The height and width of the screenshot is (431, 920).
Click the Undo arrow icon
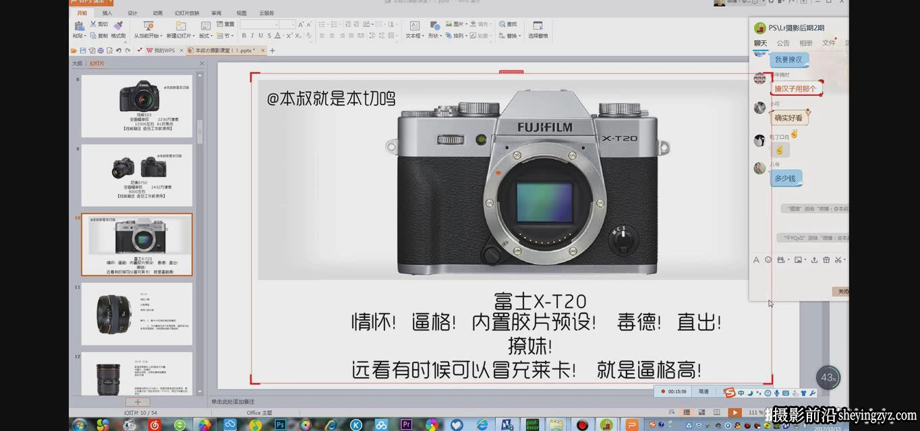pyautogui.click(x=118, y=51)
